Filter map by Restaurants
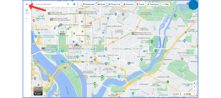This screenshot has width=221, height=98. pyautogui.click(x=89, y=4)
